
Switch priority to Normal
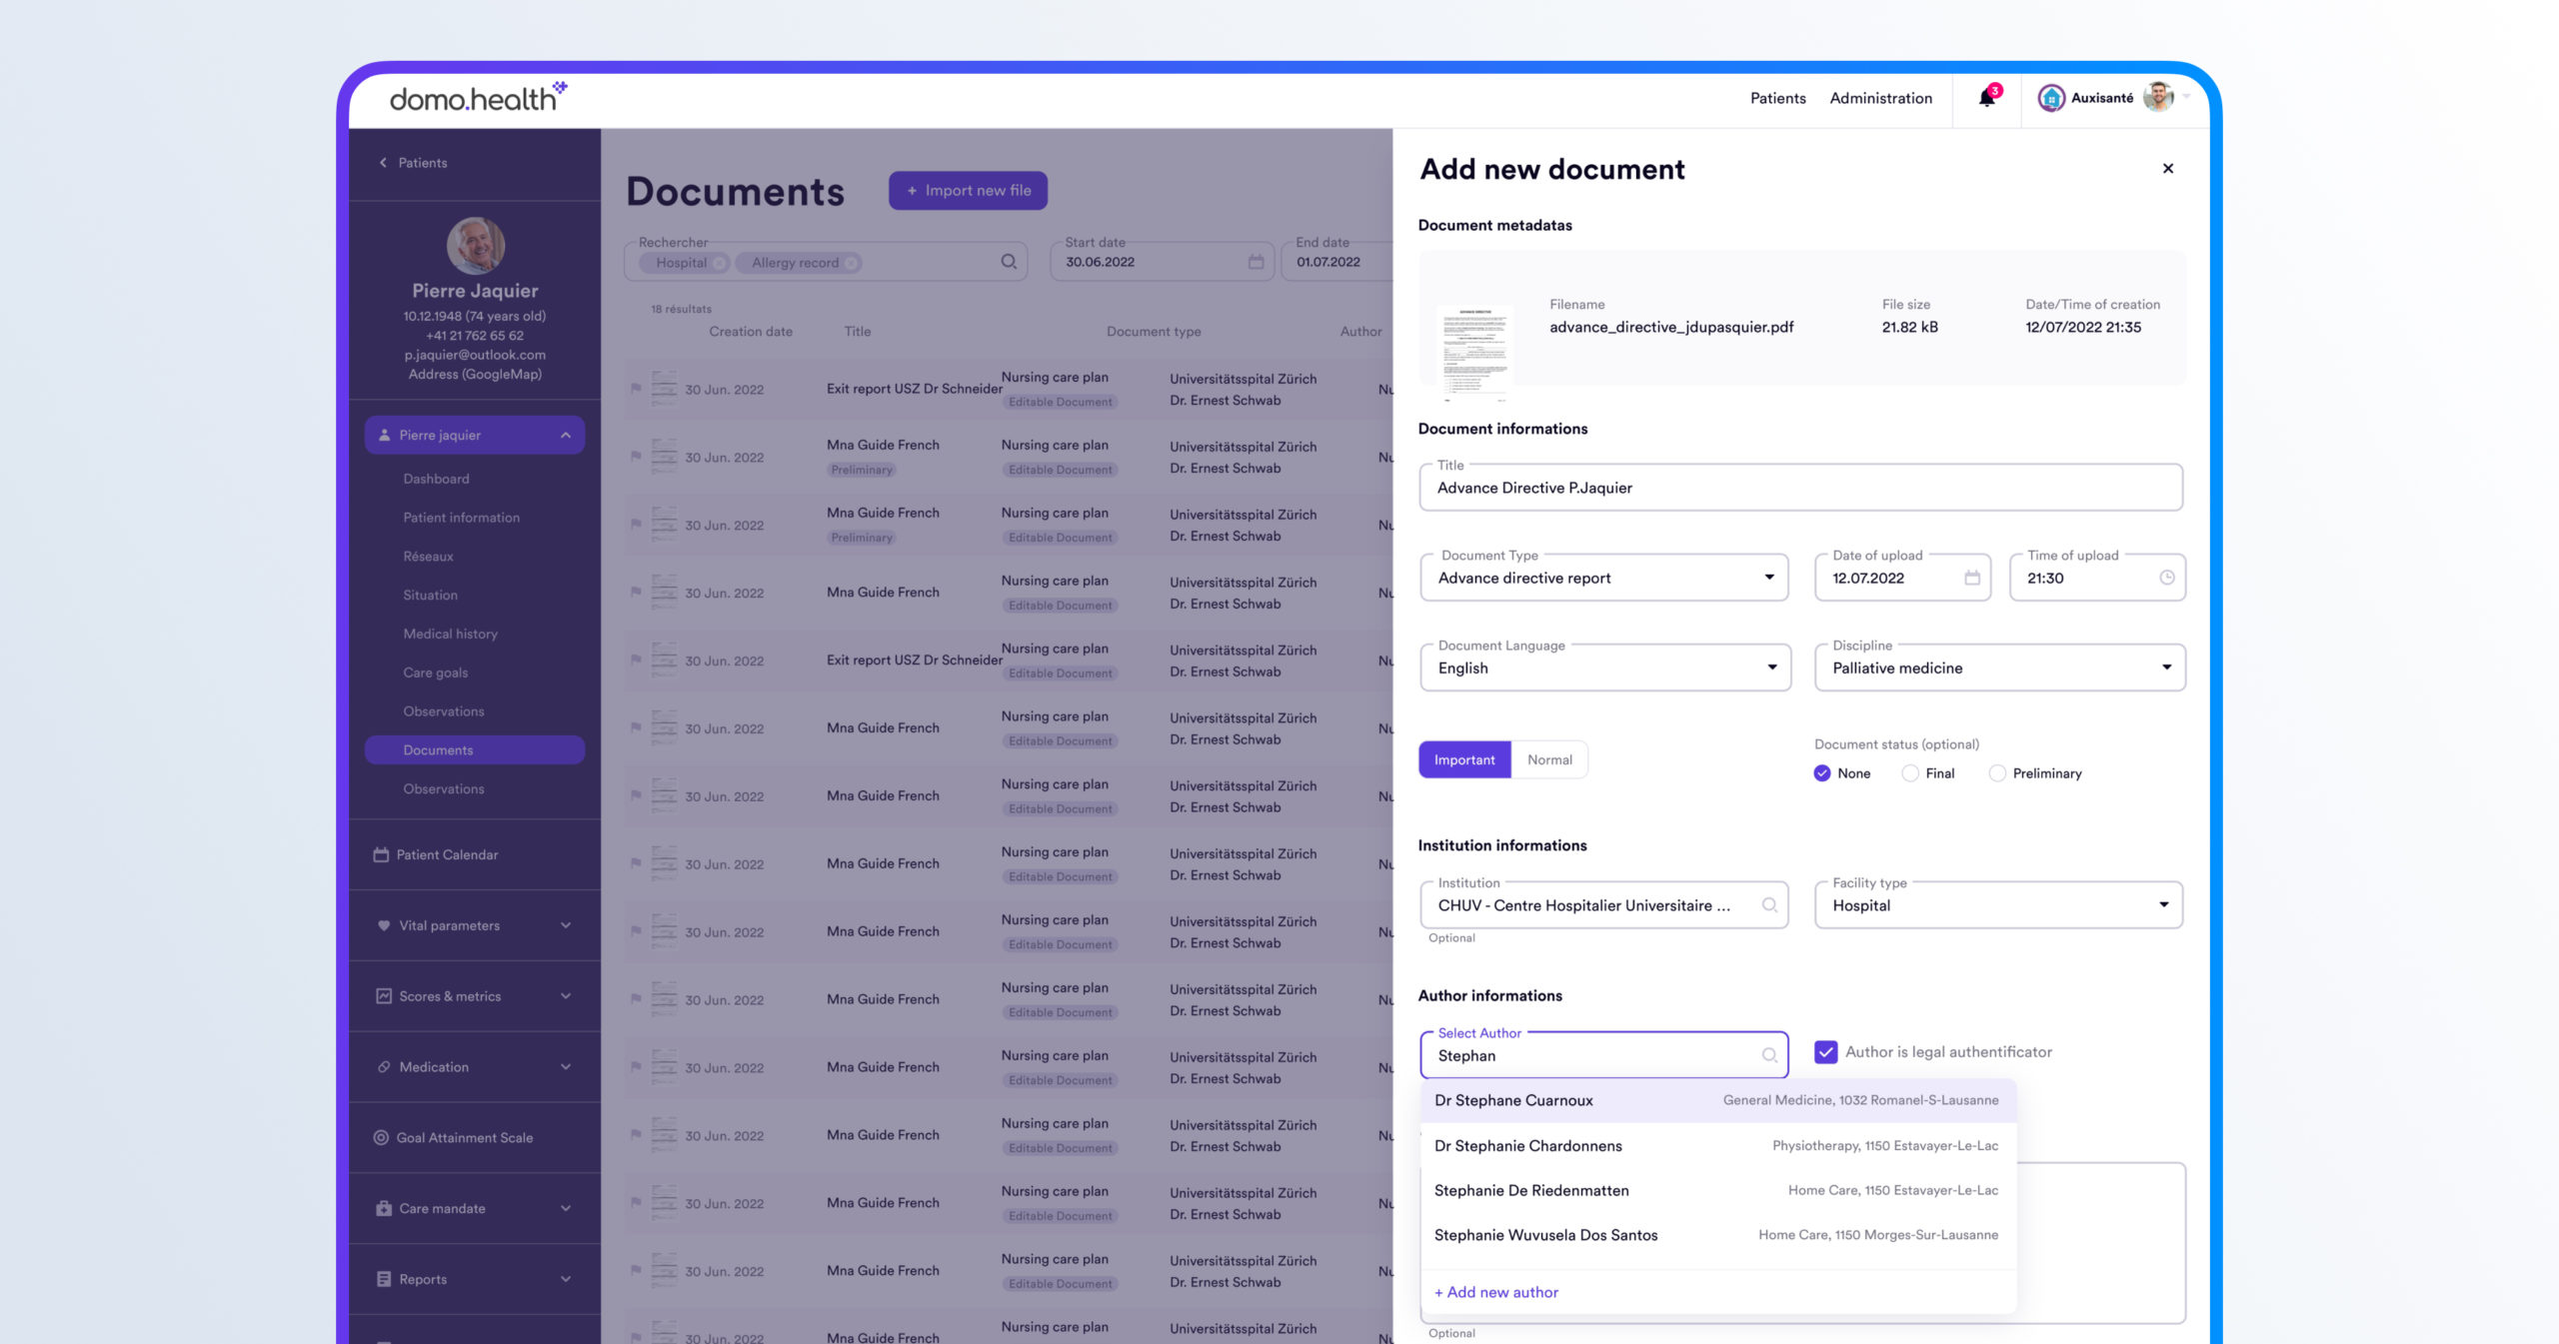(x=1549, y=760)
